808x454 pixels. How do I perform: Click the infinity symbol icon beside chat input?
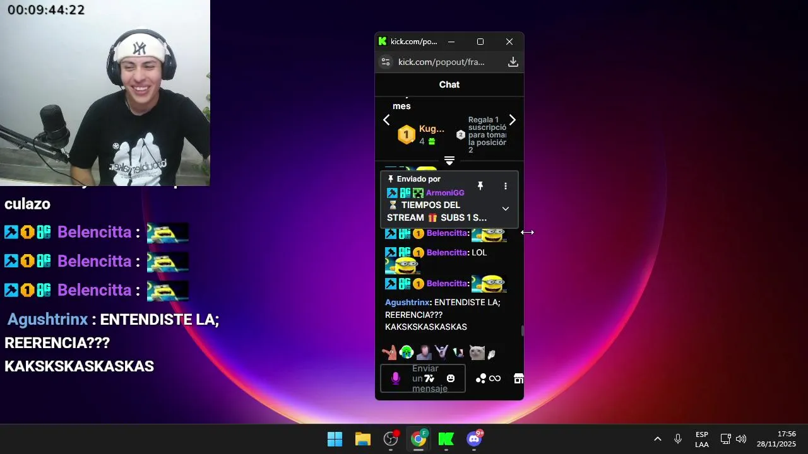[495, 378]
